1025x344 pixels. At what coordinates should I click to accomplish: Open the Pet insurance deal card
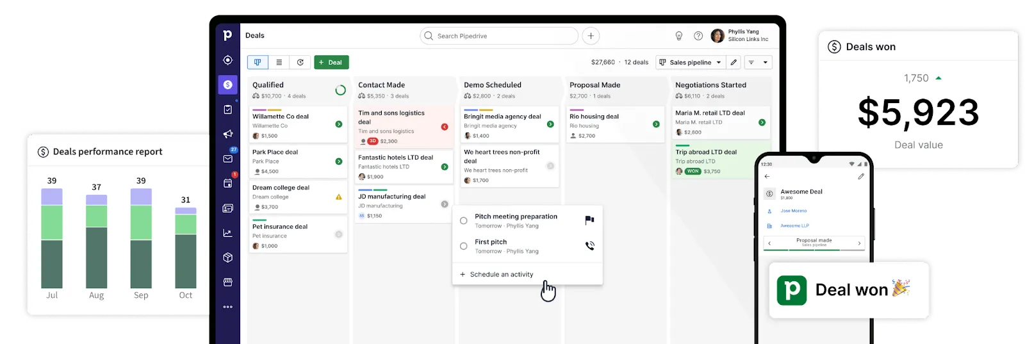click(x=298, y=236)
